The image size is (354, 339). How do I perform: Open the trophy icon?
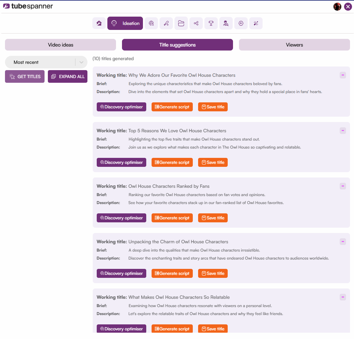211,23
